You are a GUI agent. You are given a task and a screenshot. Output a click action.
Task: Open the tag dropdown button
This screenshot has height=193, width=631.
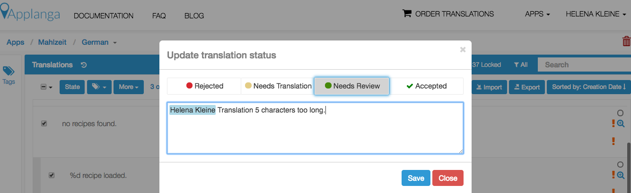coord(99,87)
